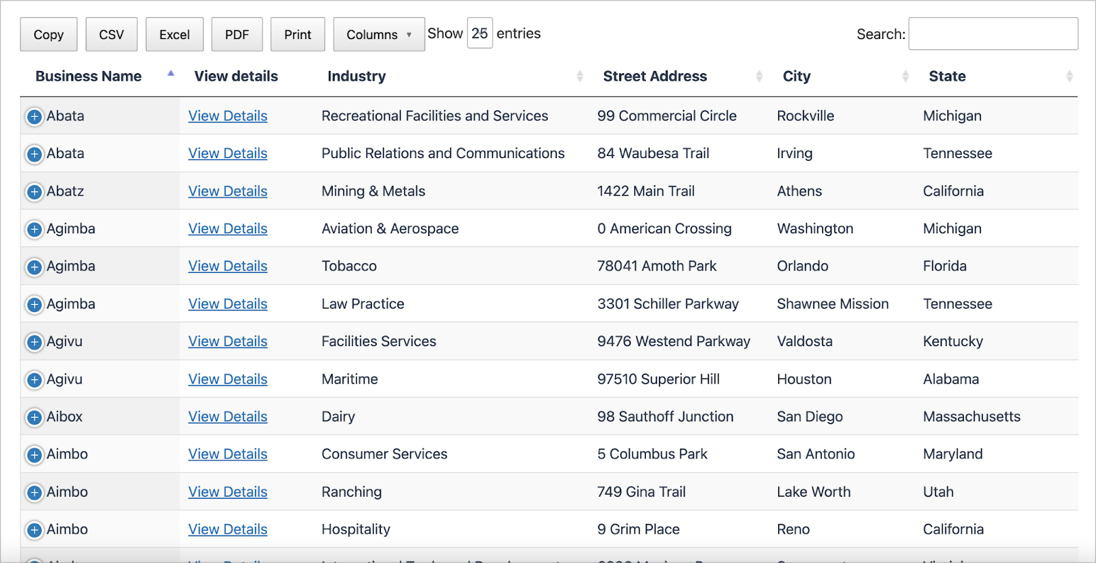Viewport: 1096px width, 563px height.
Task: Click the View details column header
Action: pos(236,76)
